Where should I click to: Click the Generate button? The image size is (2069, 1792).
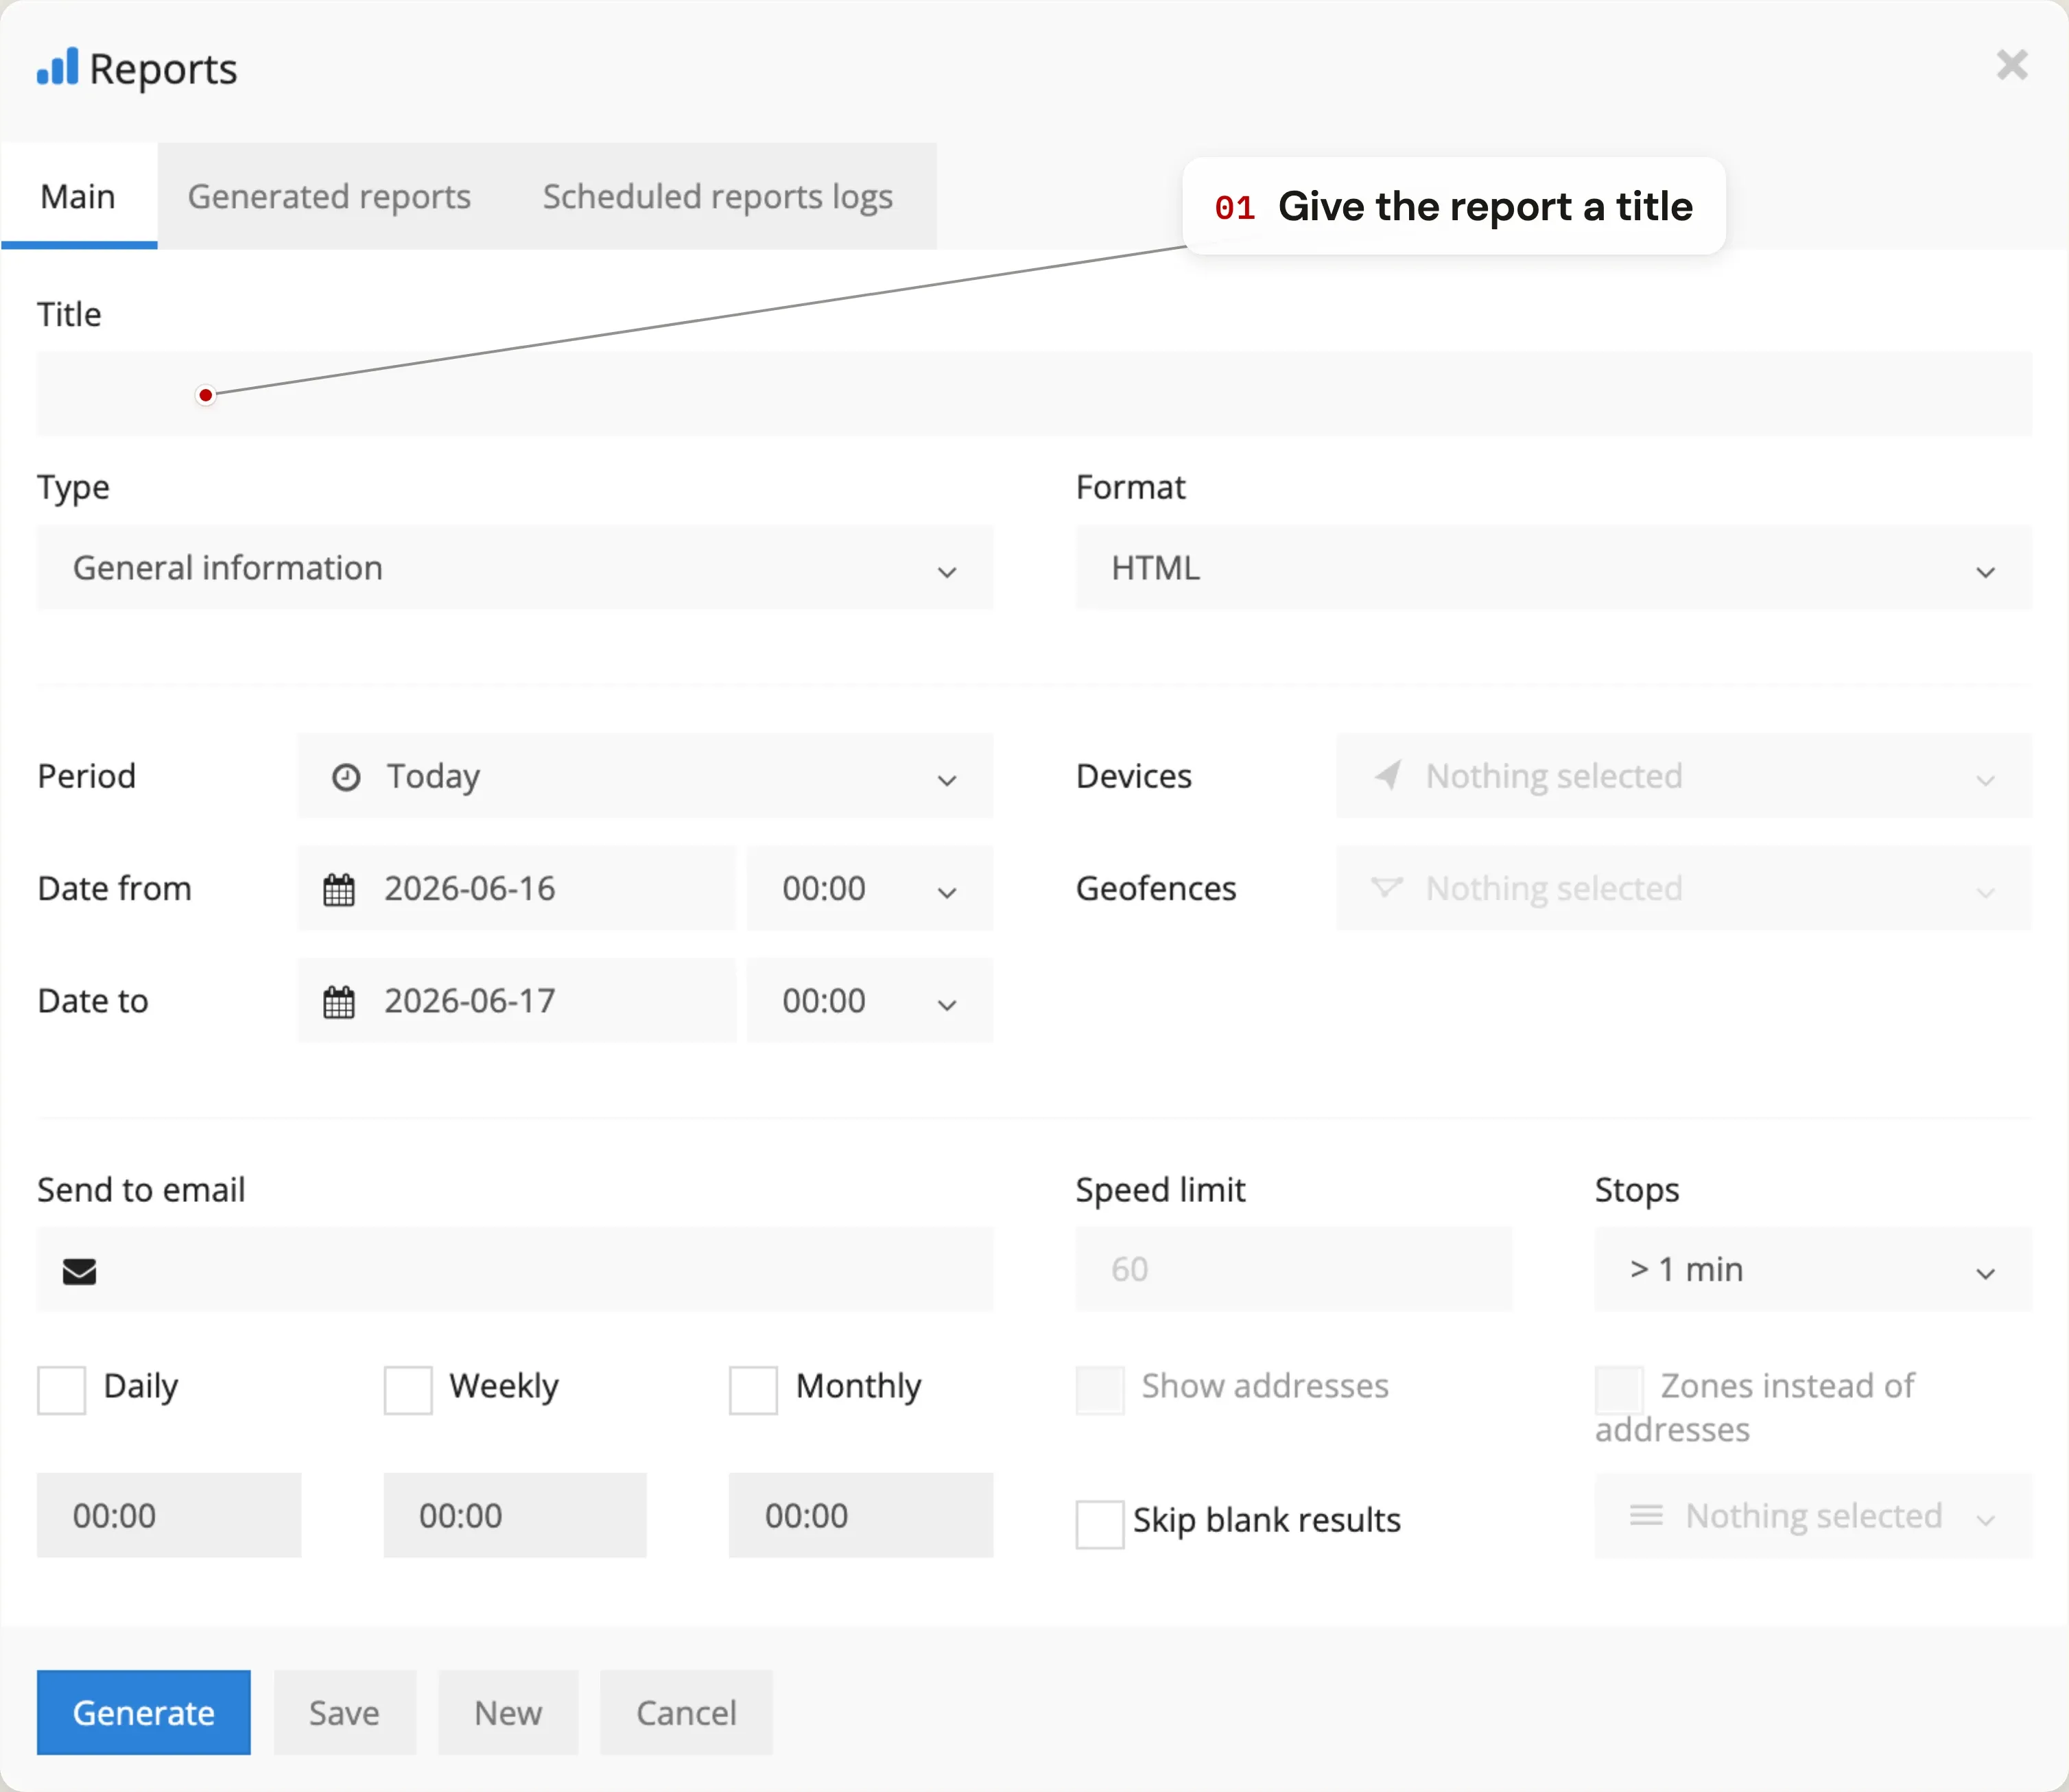click(144, 1712)
